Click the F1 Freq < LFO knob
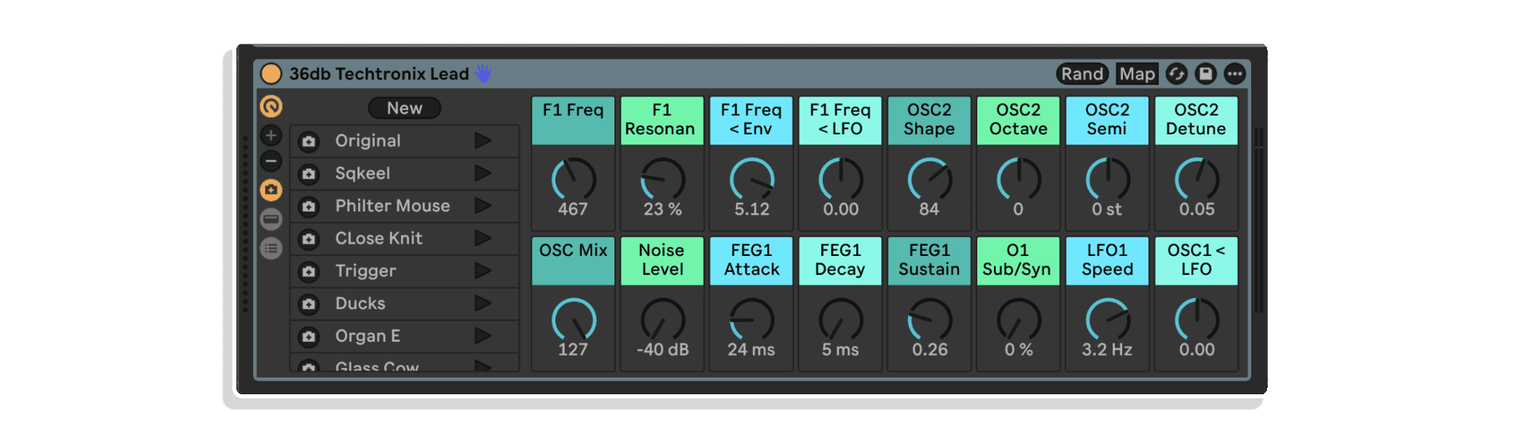 point(840,180)
